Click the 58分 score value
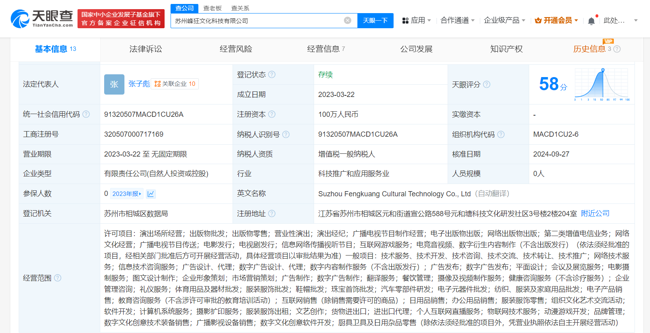Image resolution: width=650 pixels, height=333 pixels. 553,84
